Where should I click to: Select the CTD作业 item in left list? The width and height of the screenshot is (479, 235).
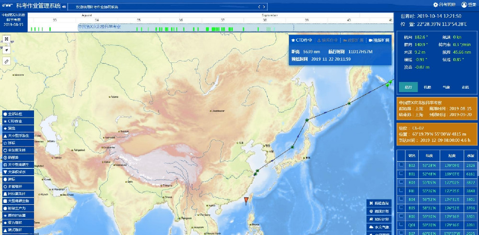(x=17, y=121)
